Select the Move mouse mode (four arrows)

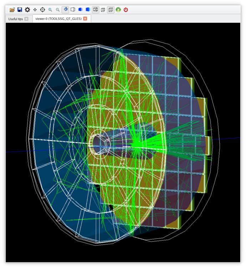pyautogui.click(x=35, y=10)
